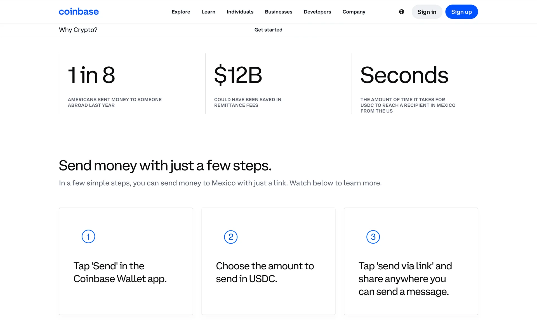537x336 pixels.
Task: Open the Learn menu
Action: [x=208, y=12]
